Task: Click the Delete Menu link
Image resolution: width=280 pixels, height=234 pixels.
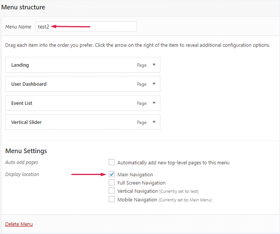Action: point(19,224)
